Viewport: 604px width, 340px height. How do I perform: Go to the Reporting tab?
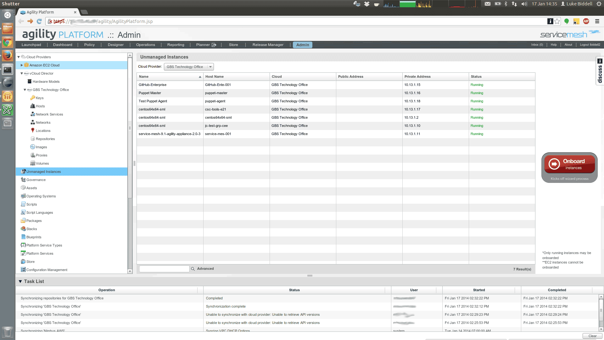point(176,45)
